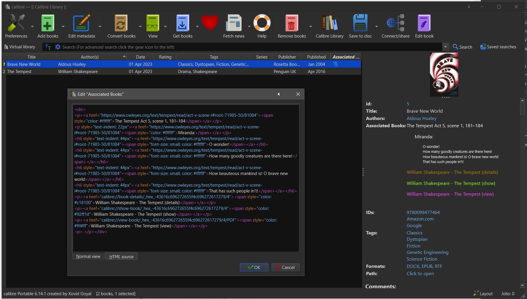The width and height of the screenshot is (527, 299).
Task: Sort the book list by Author(s) column
Action: [90, 57]
